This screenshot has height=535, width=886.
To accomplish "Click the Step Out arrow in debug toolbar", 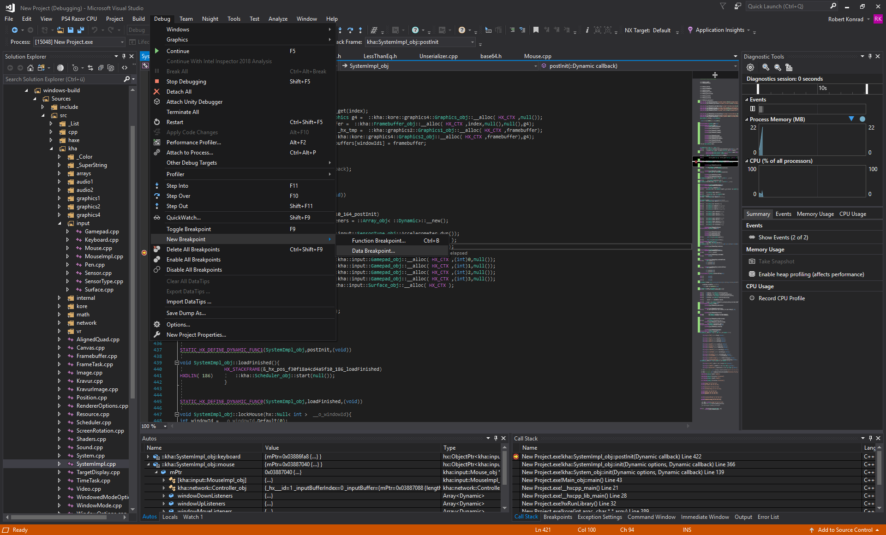I will pos(360,30).
